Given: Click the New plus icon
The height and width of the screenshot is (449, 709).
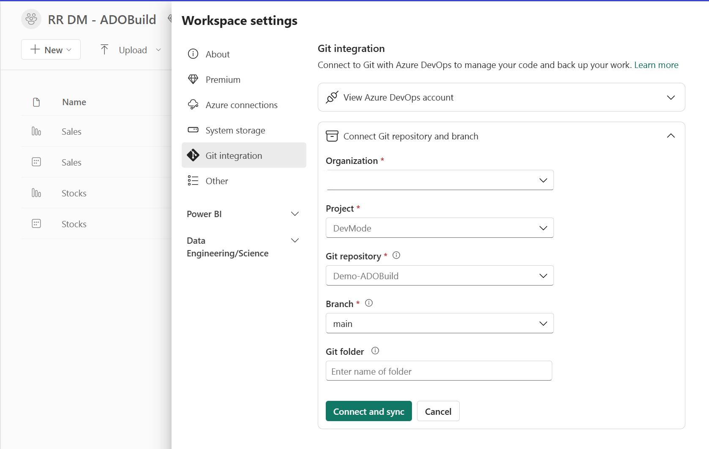Looking at the screenshot, I should [34, 49].
